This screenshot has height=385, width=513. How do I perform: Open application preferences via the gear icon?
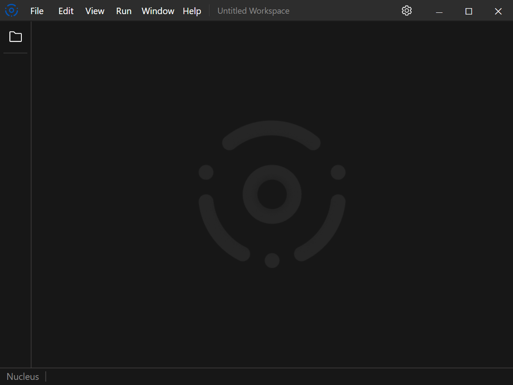coord(407,10)
